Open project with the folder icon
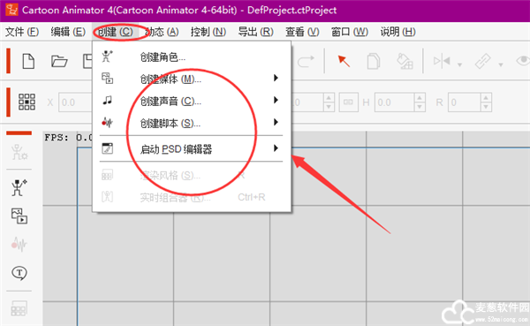 (59, 62)
